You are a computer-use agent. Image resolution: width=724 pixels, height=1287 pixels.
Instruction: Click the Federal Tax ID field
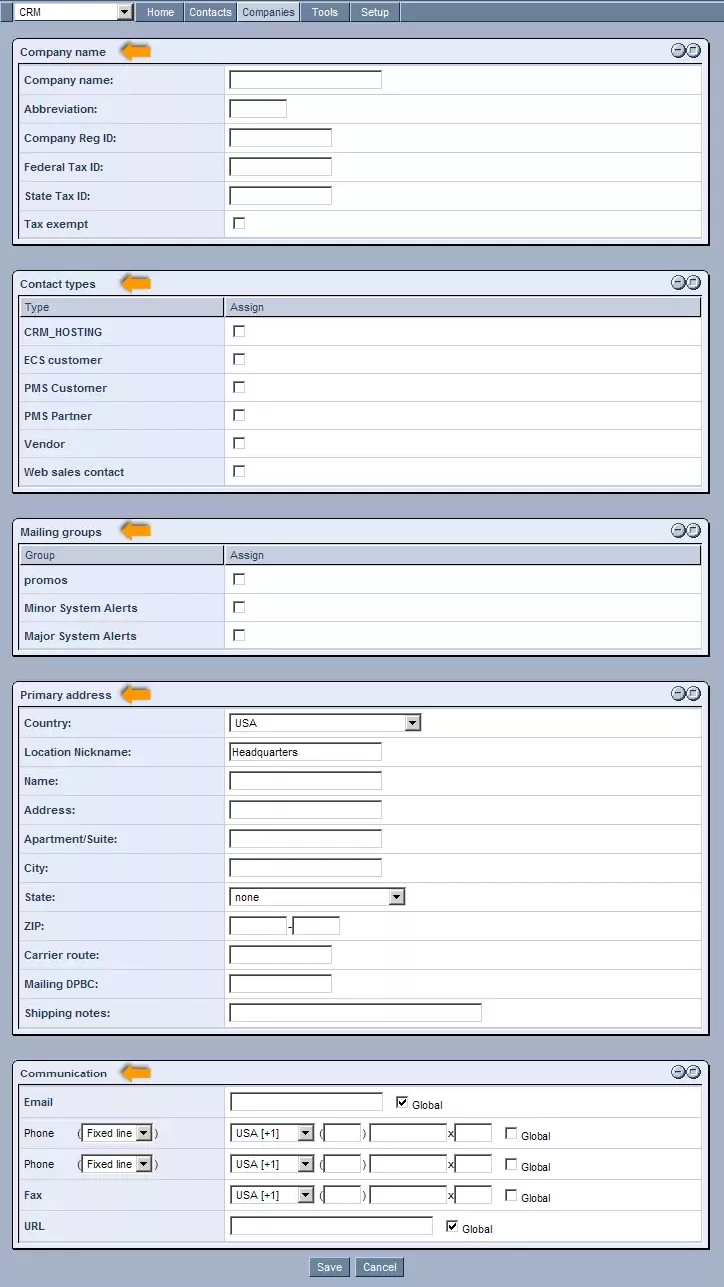click(281, 167)
